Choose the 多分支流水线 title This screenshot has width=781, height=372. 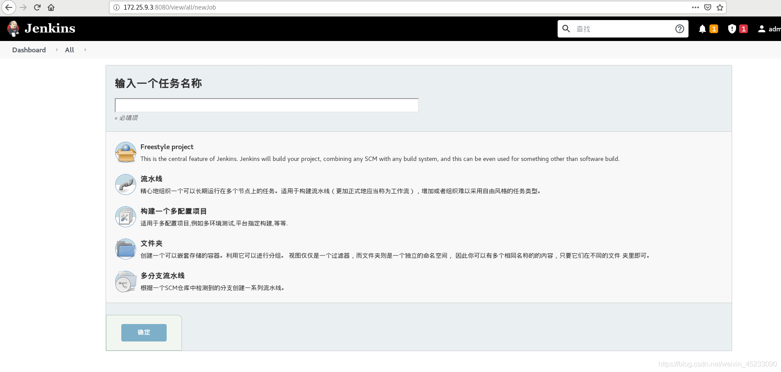click(x=163, y=276)
